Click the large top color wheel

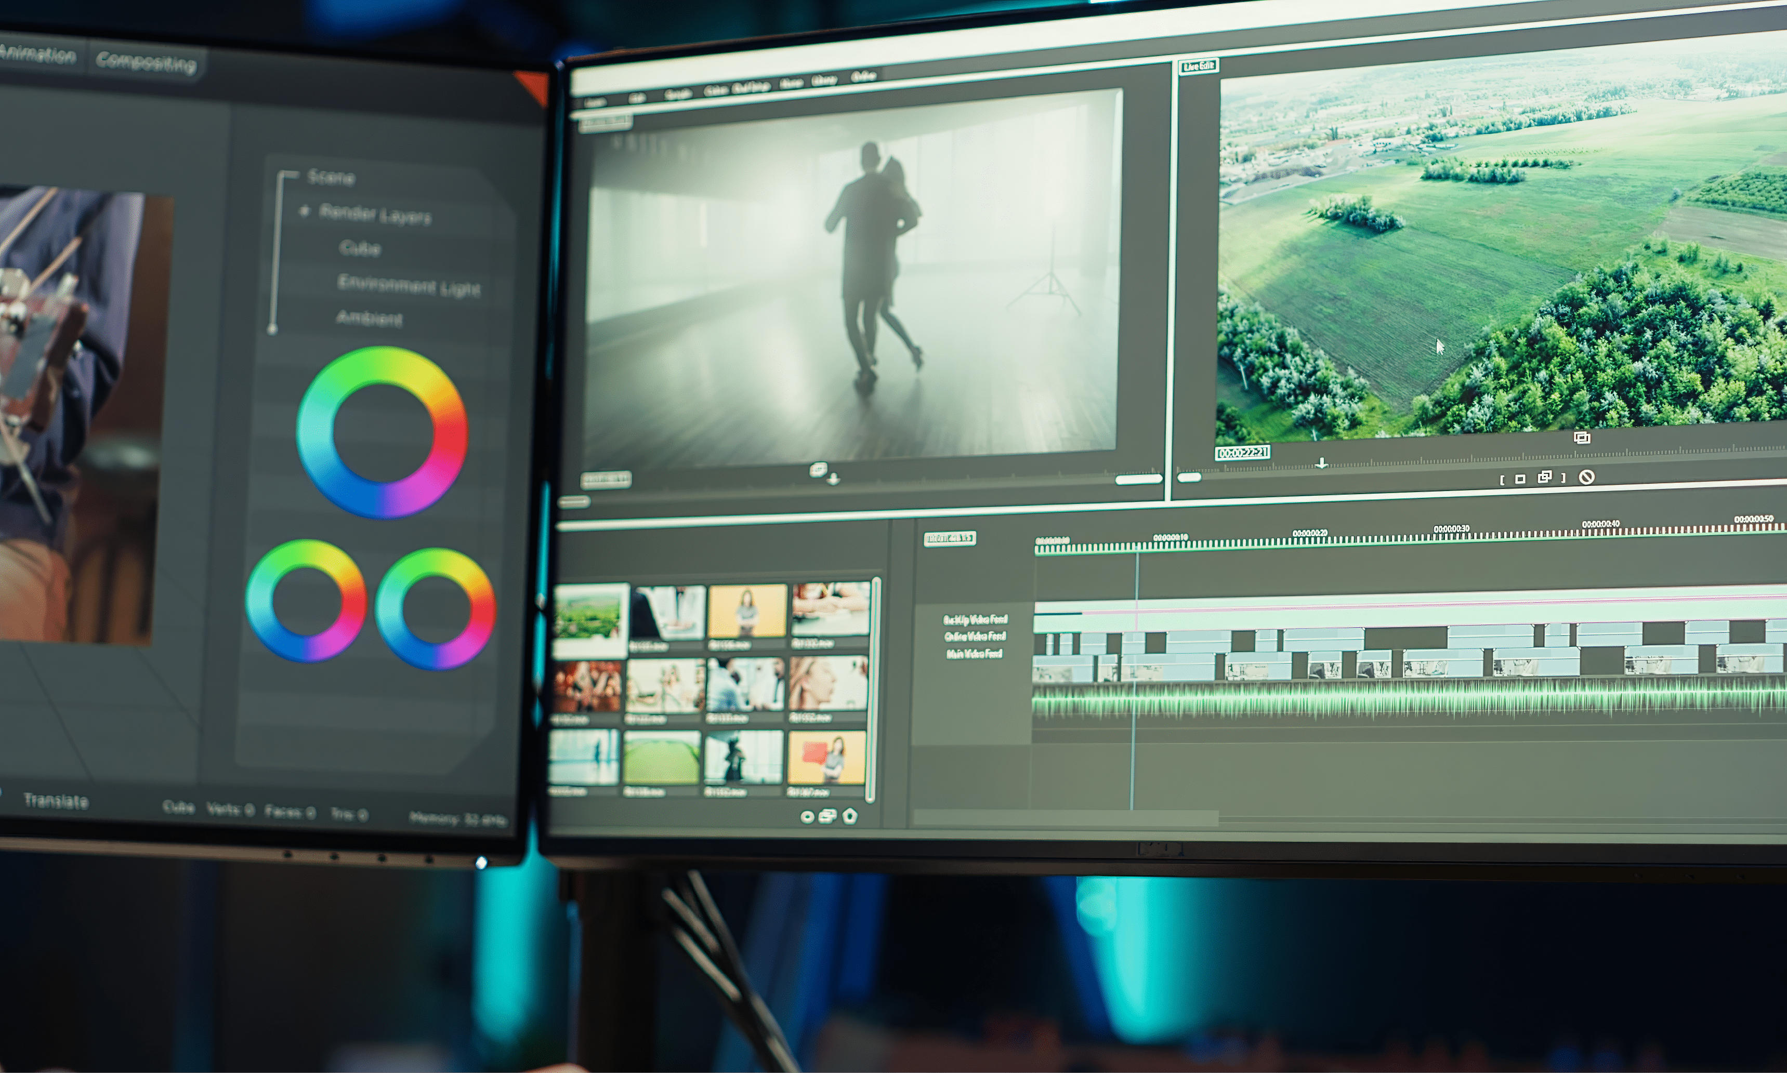click(382, 432)
